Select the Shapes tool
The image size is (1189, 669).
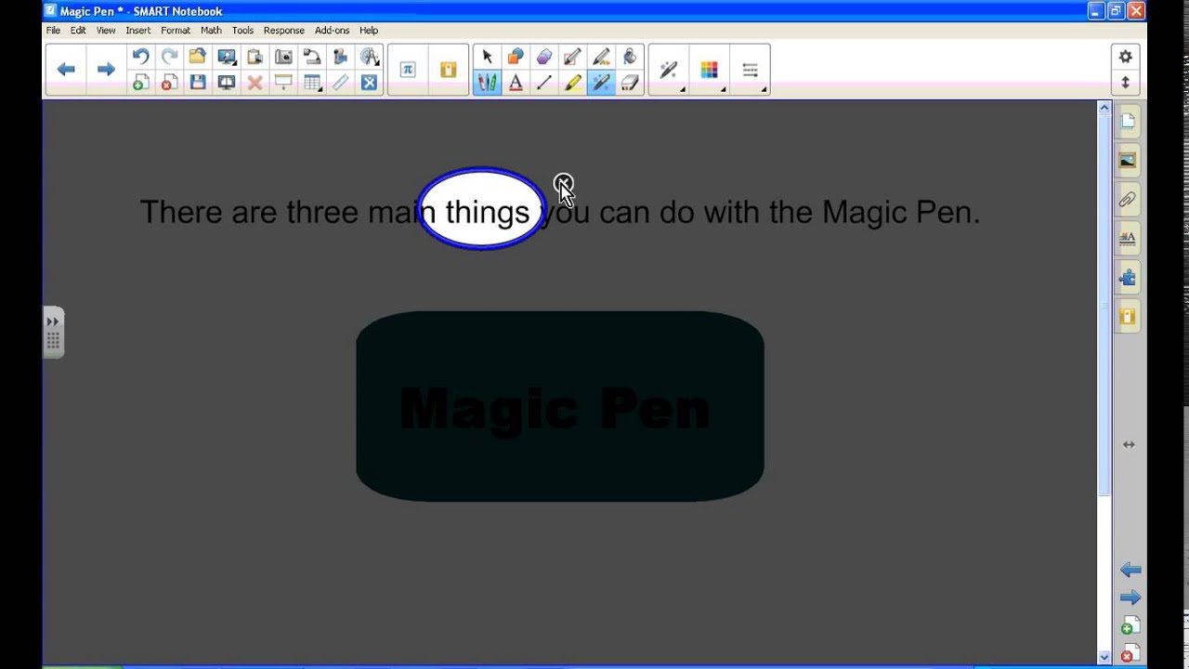(x=516, y=57)
